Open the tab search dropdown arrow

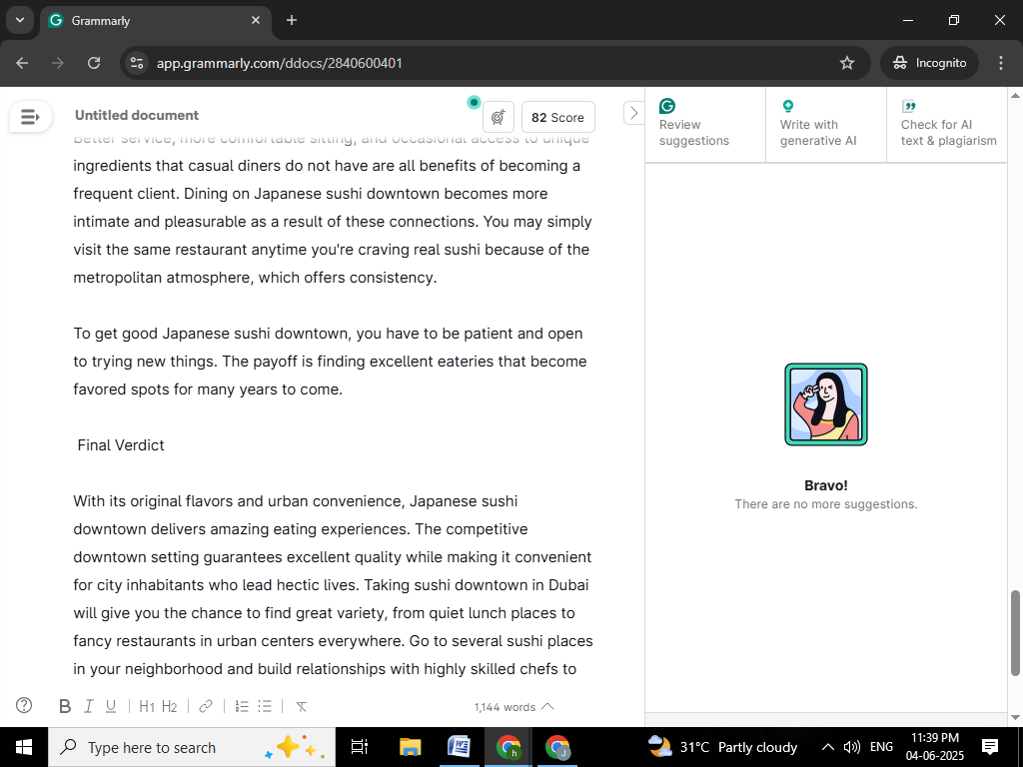tap(20, 20)
